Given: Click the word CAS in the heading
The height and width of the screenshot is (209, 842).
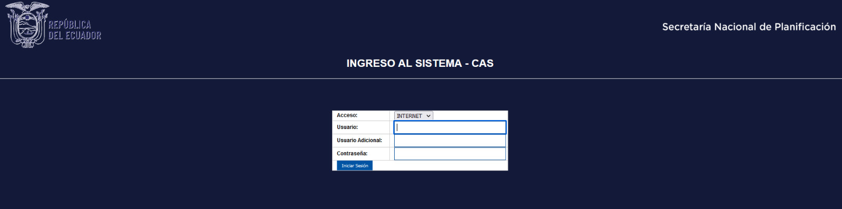Looking at the screenshot, I should point(483,63).
